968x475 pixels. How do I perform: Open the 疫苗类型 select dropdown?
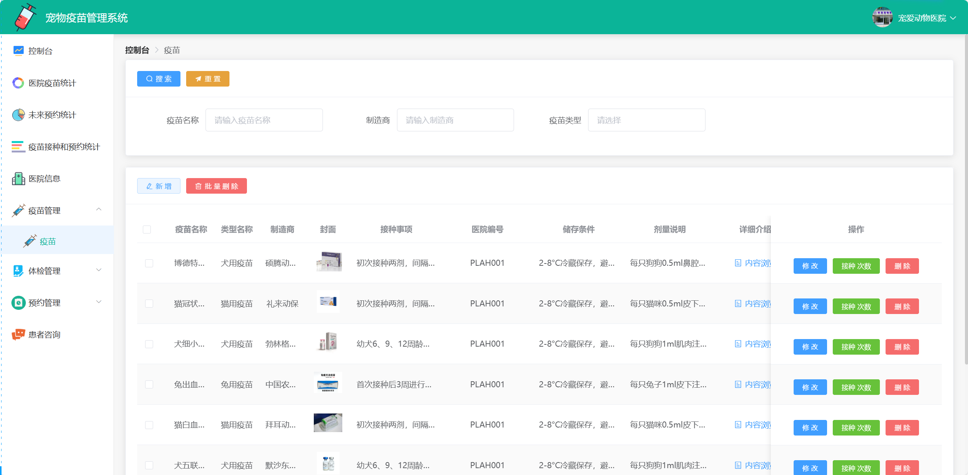coord(646,120)
